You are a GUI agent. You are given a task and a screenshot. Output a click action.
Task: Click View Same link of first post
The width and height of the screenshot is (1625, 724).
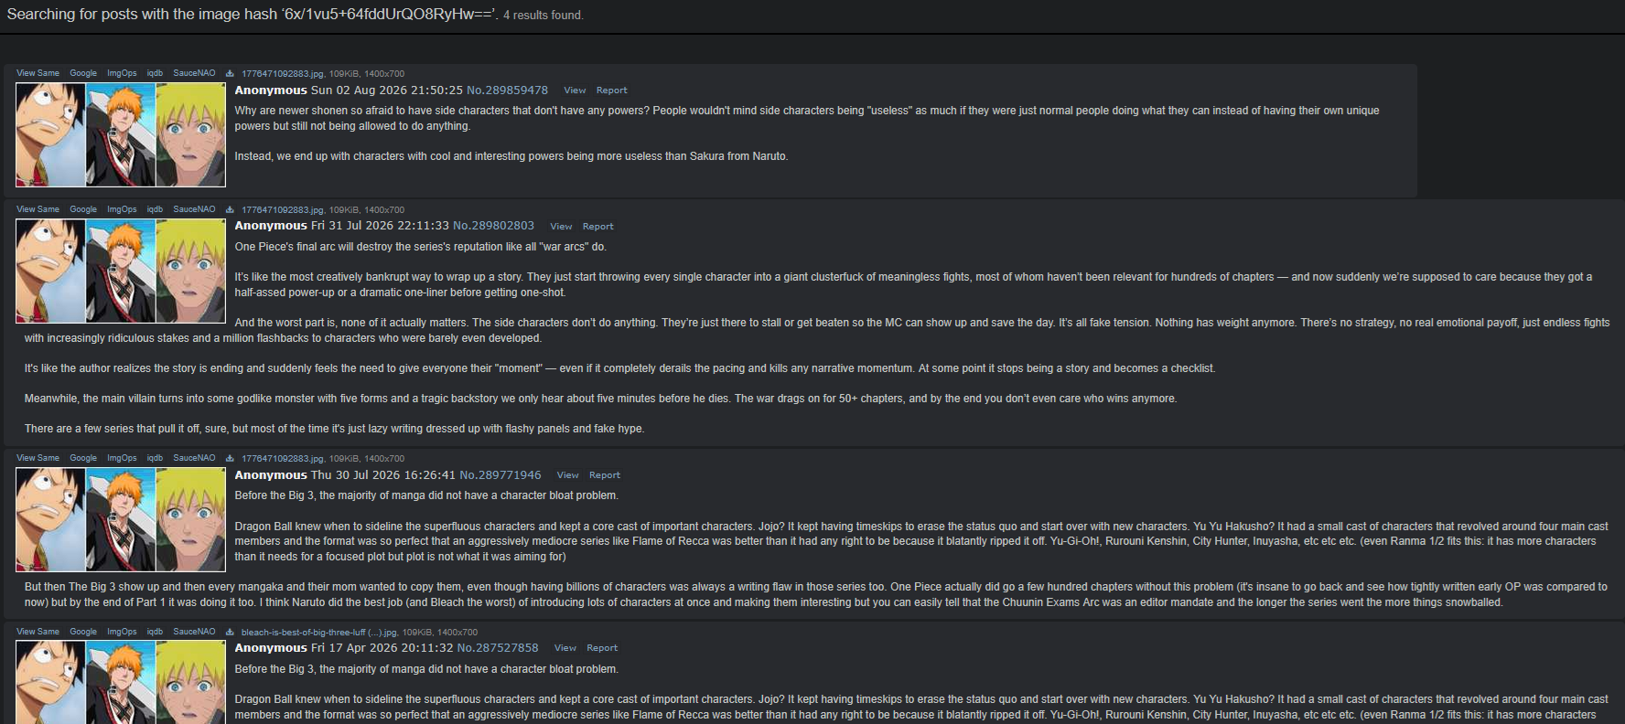tap(38, 73)
